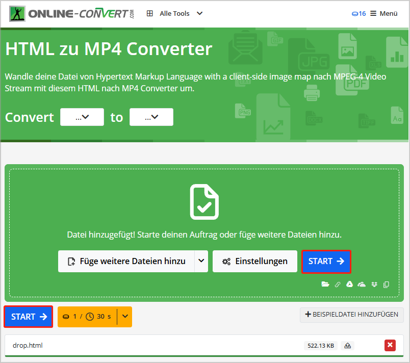Click the 522.13 KB file size badge
The height and width of the screenshot is (363, 410).
point(321,346)
